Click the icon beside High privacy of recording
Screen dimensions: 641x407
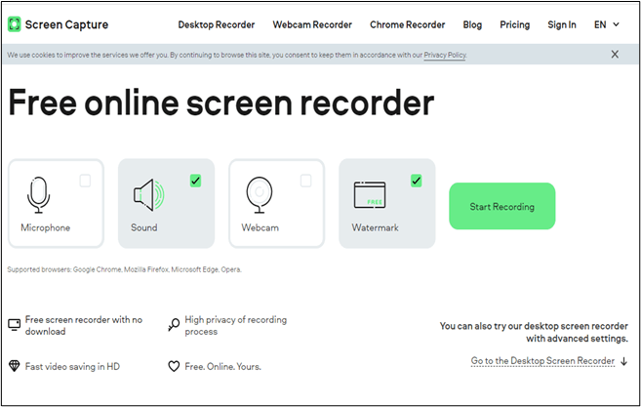pos(174,325)
